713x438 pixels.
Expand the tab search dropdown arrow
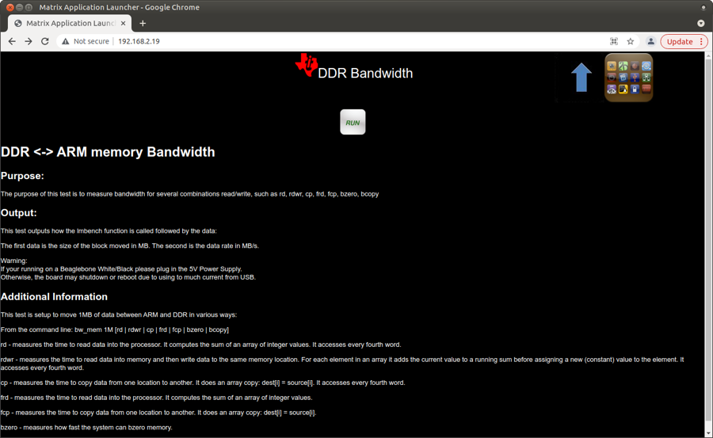point(700,23)
